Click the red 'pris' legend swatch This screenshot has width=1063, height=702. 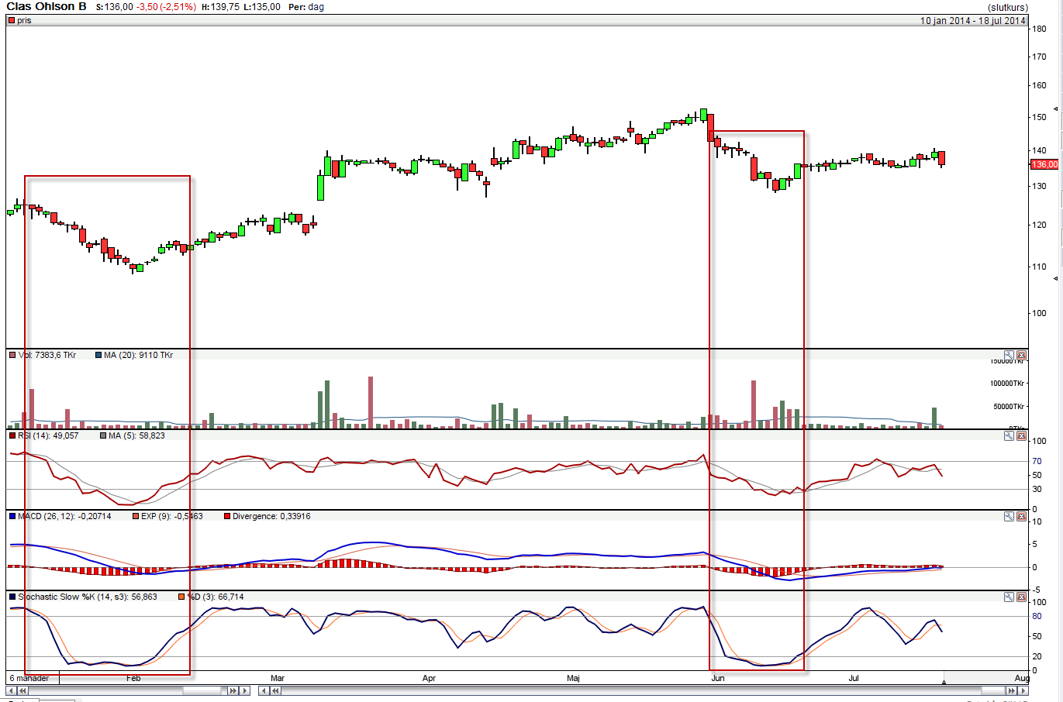coord(12,21)
